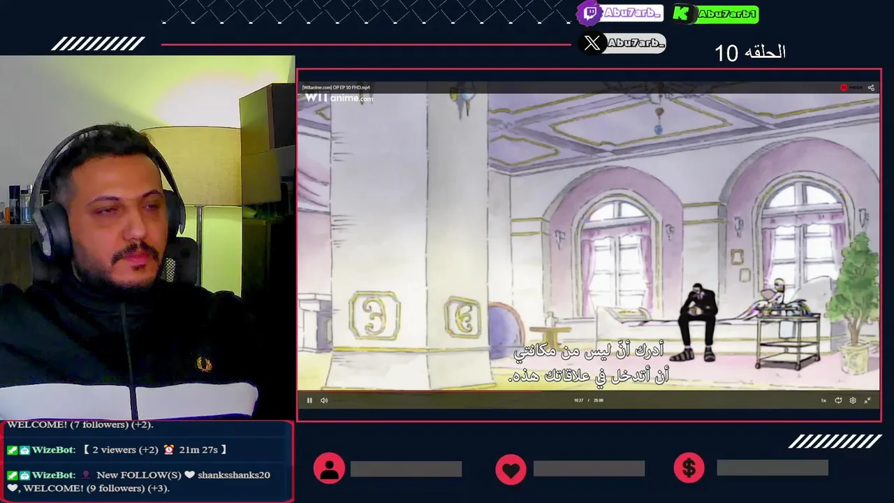Click the Abu7arb1 Kick handle label
The width and height of the screenshot is (894, 503).
click(x=727, y=14)
